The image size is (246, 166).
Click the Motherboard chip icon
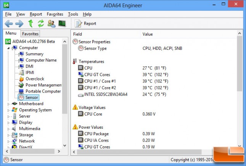click(14, 104)
